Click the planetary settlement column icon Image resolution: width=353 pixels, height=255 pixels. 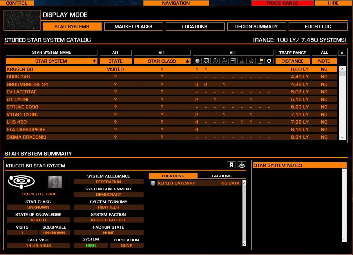[251, 61]
